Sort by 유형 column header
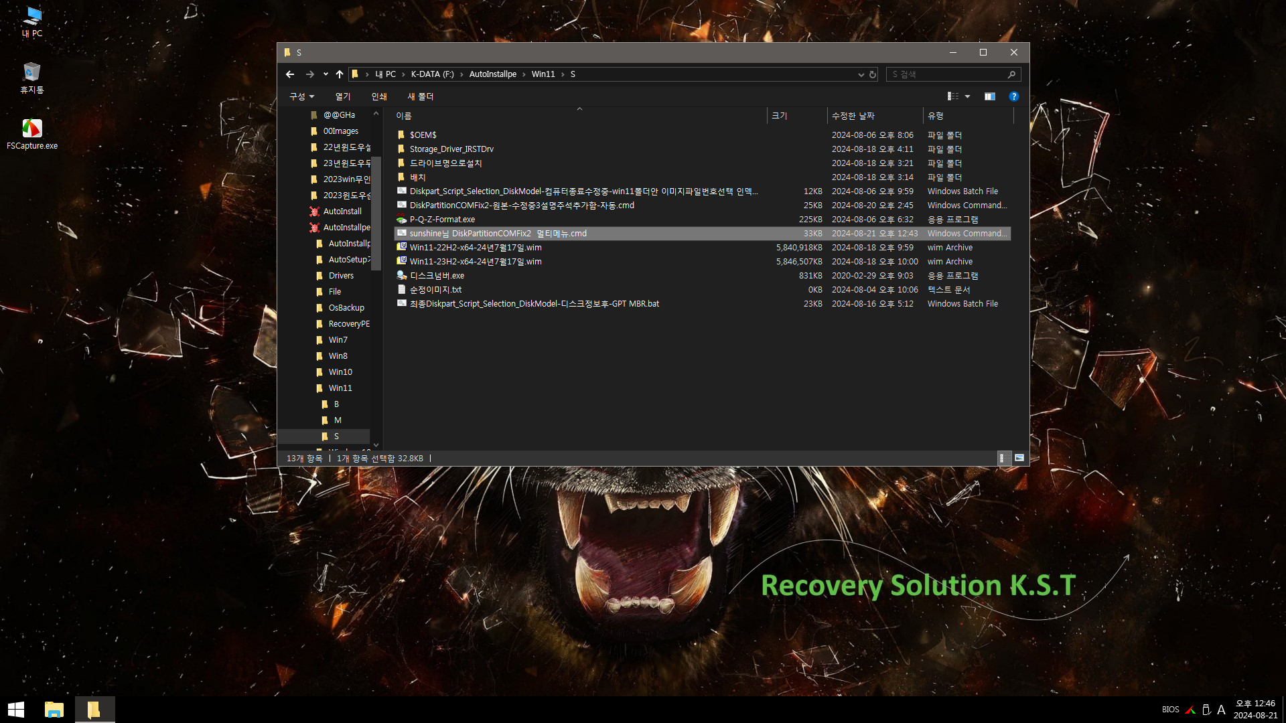The height and width of the screenshot is (723, 1286). [x=968, y=116]
